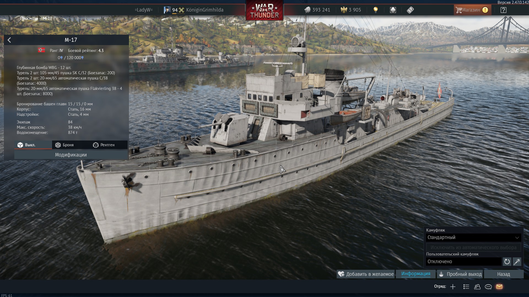Open the list icon near Отряд

coord(466,287)
